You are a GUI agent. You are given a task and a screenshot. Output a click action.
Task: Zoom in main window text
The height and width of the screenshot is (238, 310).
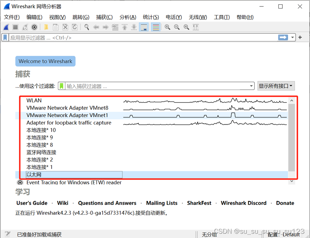pos(167,27)
